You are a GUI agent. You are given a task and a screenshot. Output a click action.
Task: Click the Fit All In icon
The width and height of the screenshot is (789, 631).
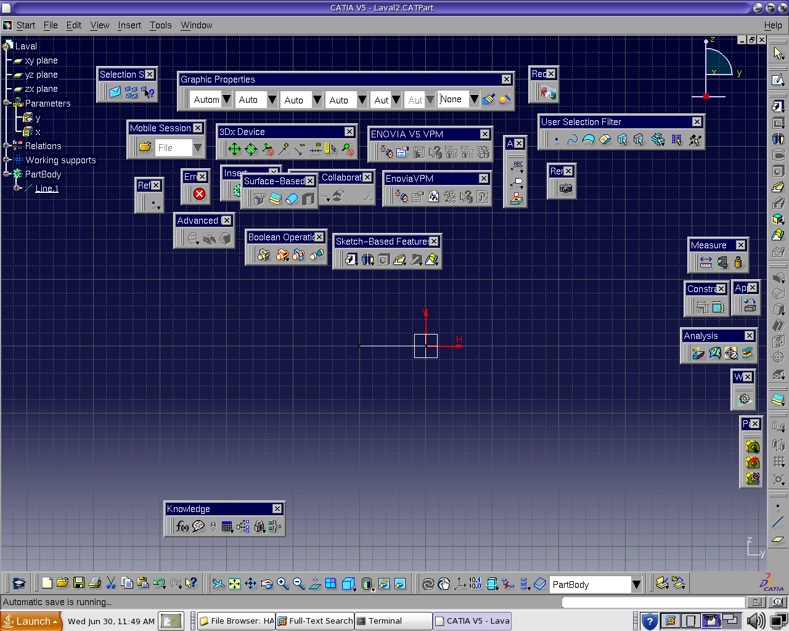[x=234, y=584]
